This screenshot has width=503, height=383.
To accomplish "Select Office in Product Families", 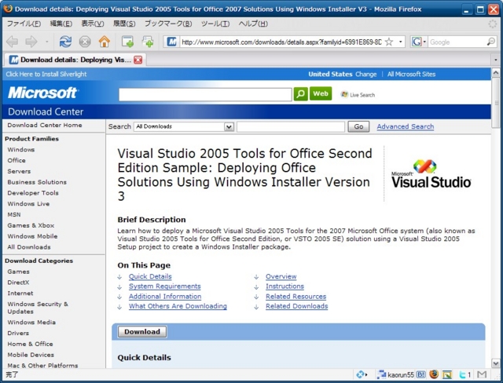I will pyautogui.click(x=17, y=160).
